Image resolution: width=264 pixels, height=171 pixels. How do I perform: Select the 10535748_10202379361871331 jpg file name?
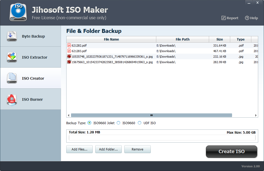coord(112,57)
